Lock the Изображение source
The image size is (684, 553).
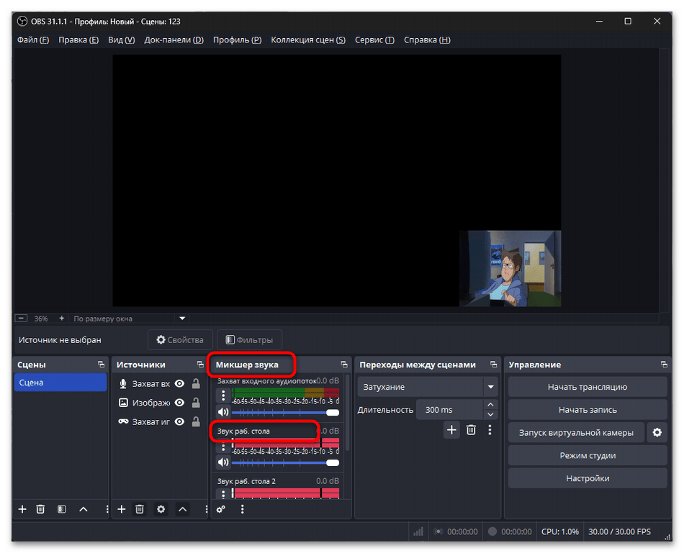[x=196, y=403]
